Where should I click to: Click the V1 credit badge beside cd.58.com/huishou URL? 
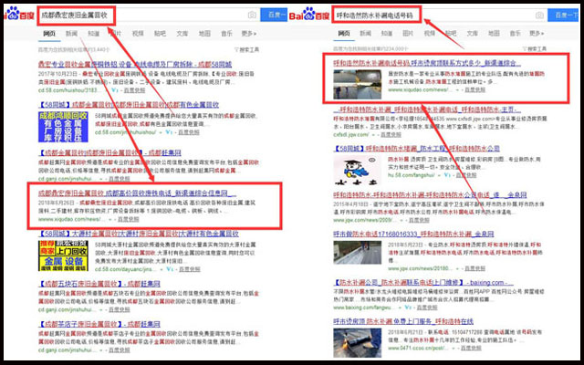(115, 90)
